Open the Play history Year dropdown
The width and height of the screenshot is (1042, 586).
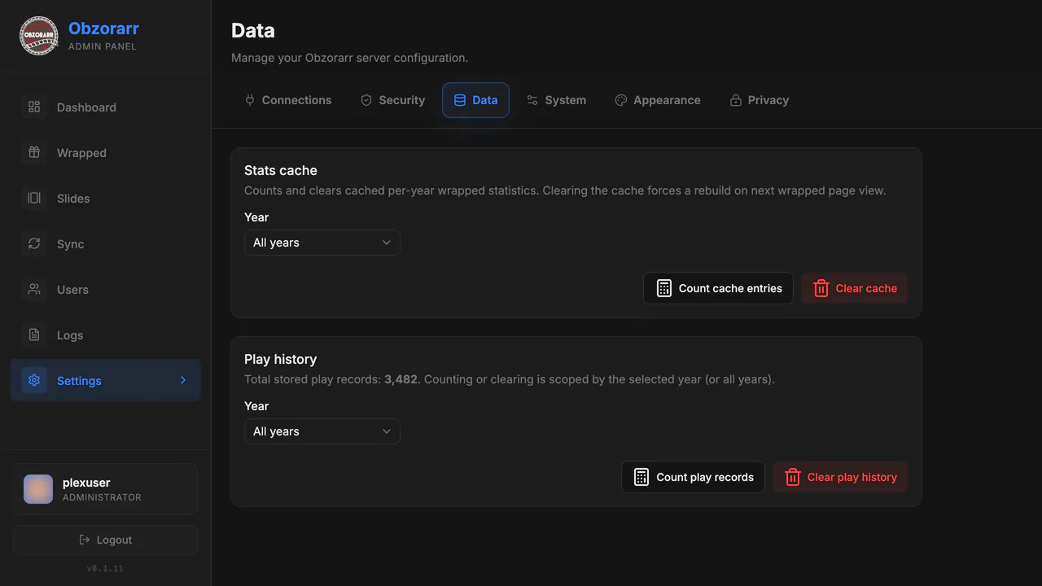coord(322,431)
